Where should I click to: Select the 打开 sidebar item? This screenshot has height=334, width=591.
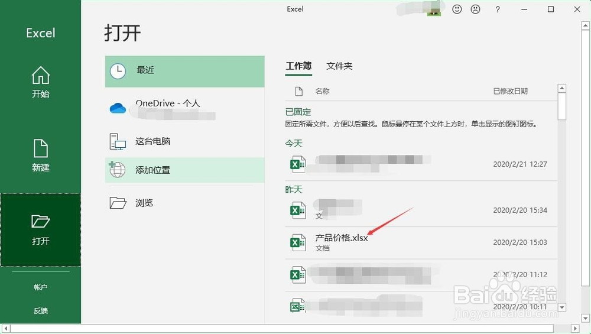(x=40, y=229)
